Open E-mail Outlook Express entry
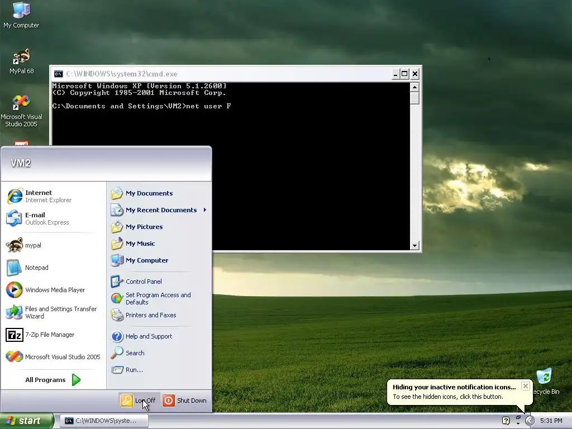Image resolution: width=572 pixels, height=429 pixels. (x=53, y=218)
